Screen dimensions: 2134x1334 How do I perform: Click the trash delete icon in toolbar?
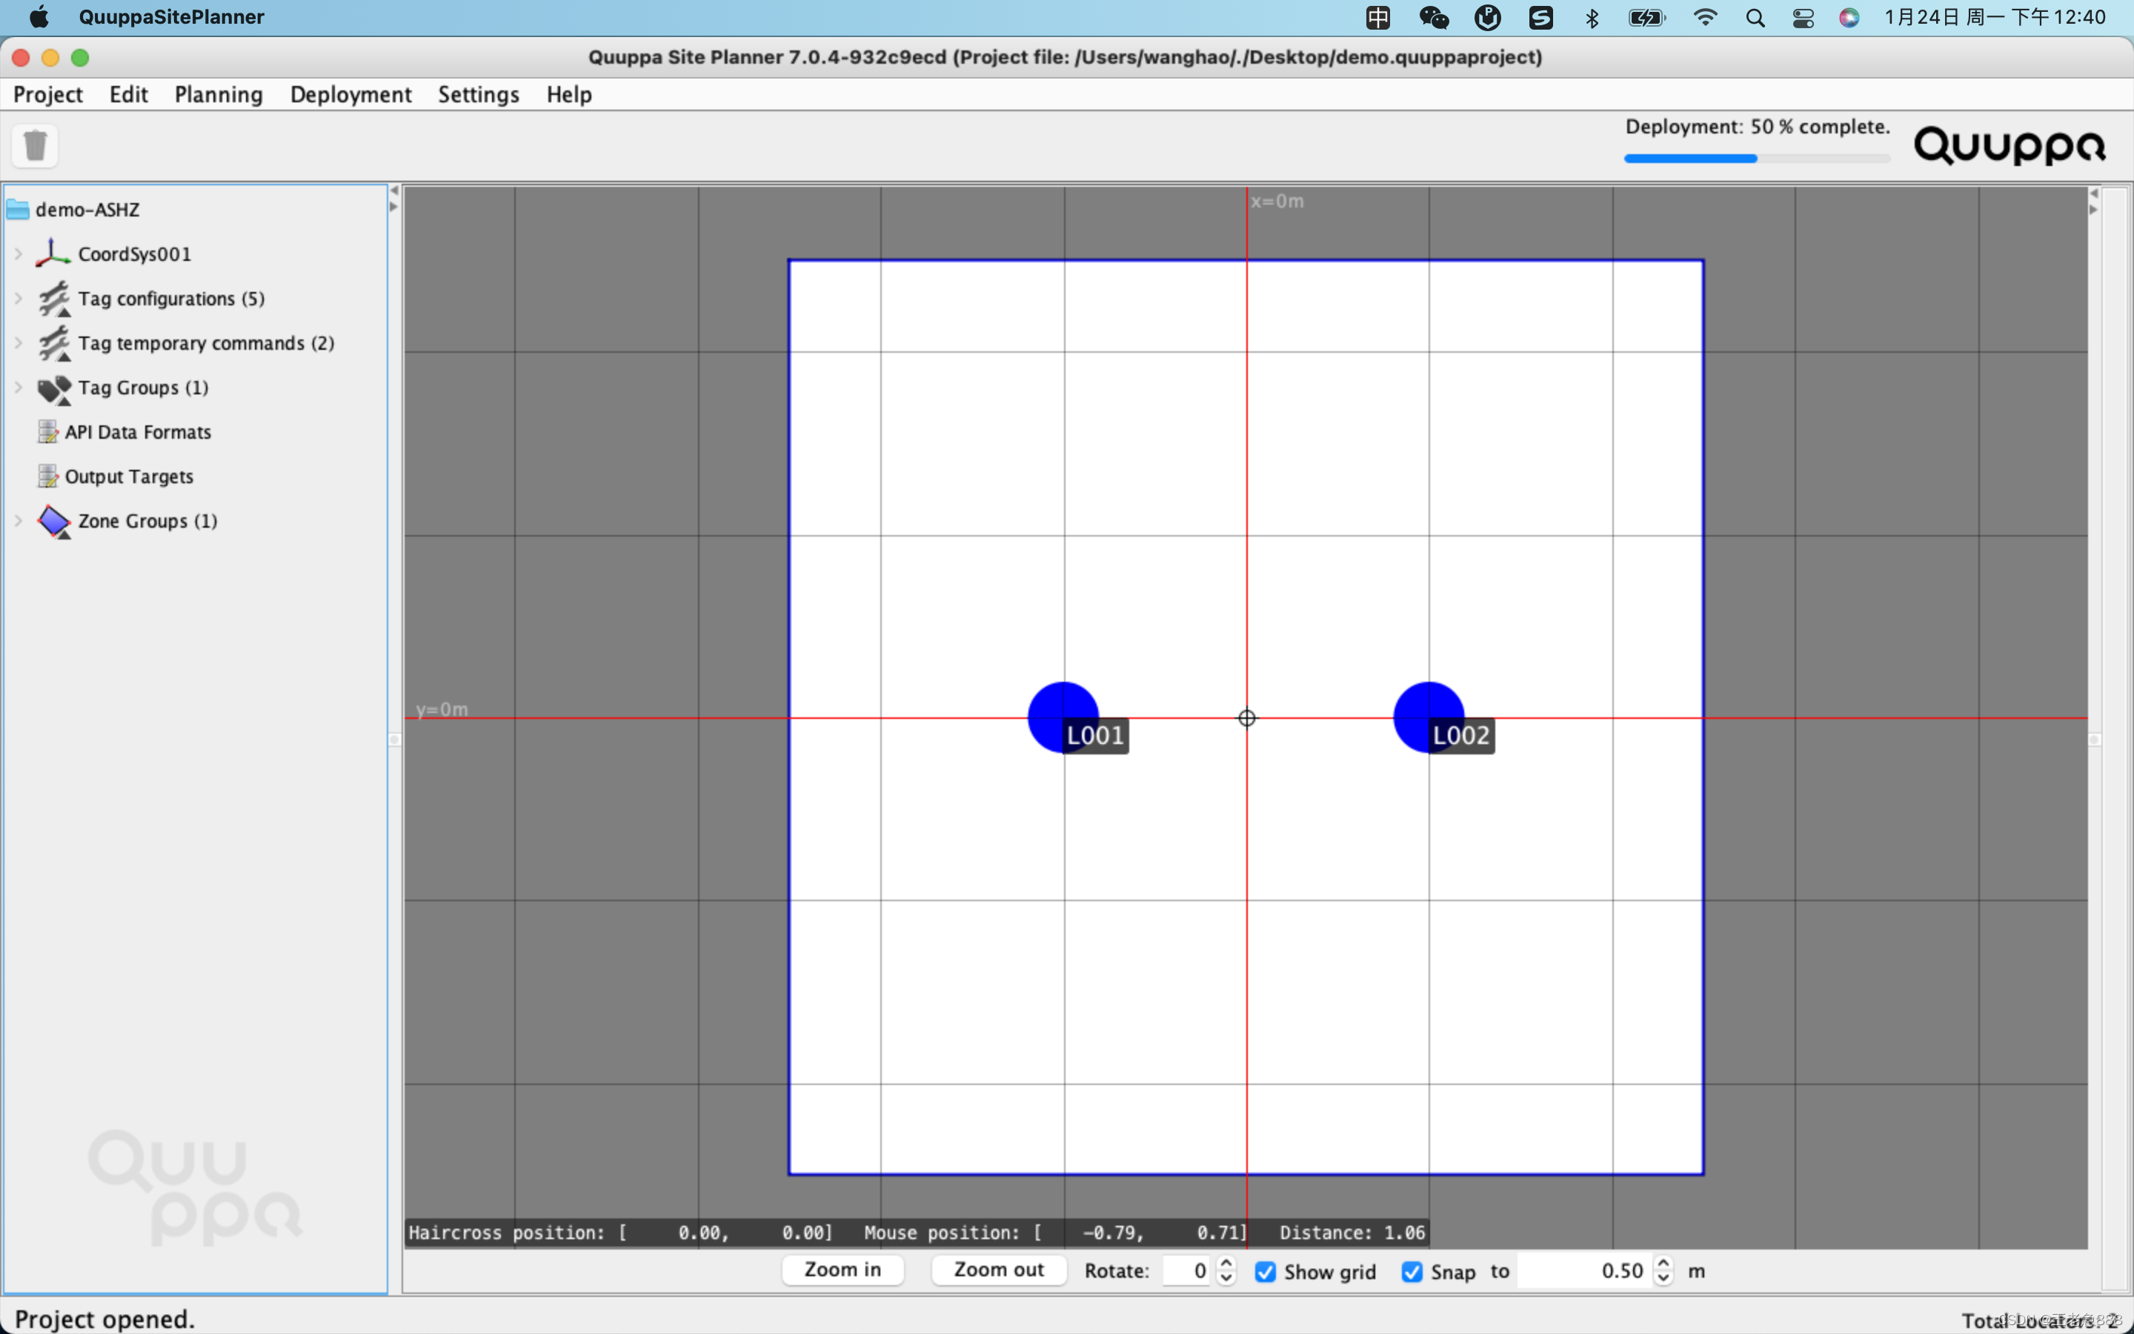click(36, 145)
